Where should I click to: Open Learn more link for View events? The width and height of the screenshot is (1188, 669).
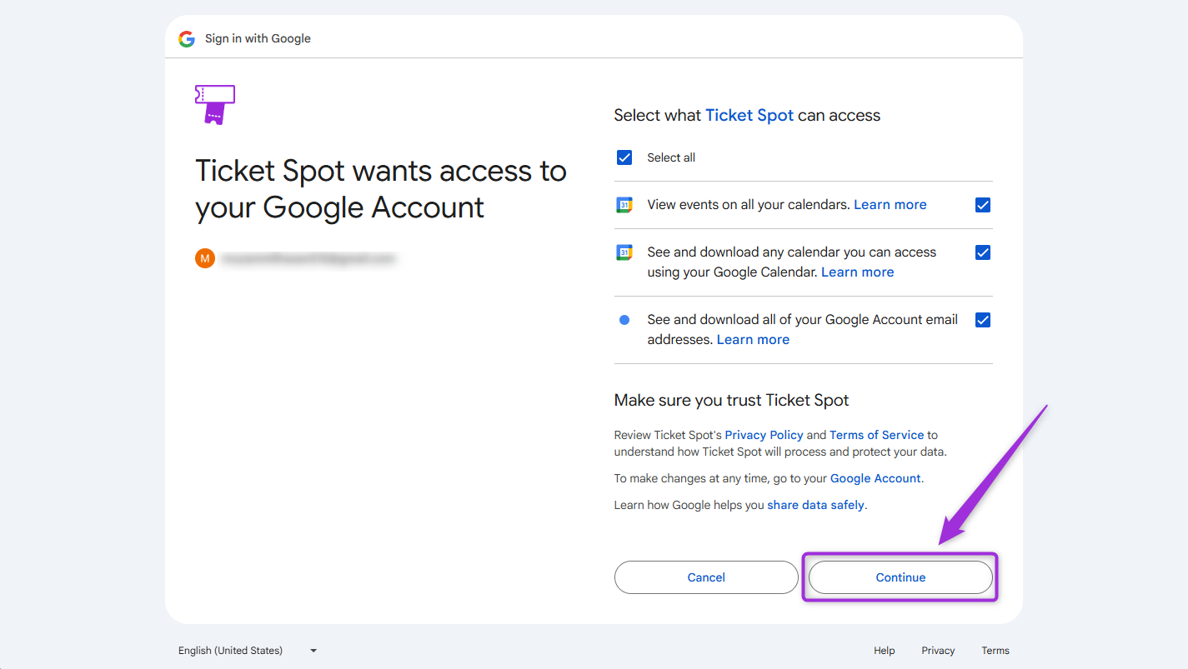[x=890, y=205]
